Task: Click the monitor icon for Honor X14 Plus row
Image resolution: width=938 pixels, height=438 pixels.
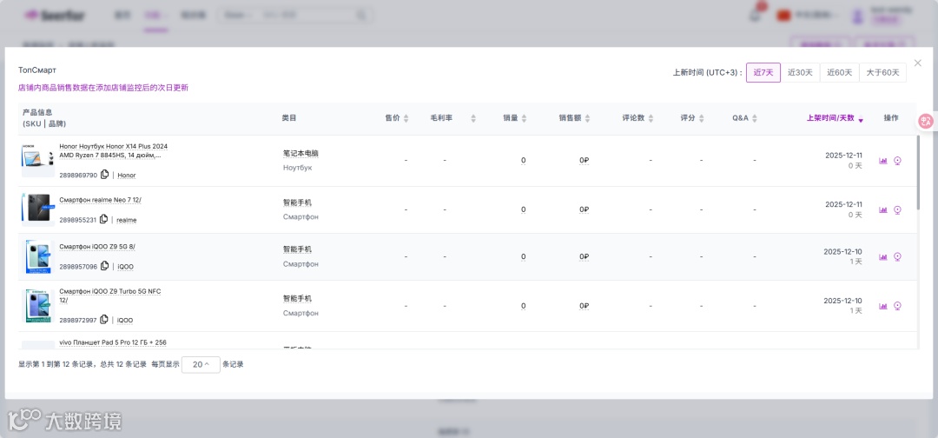Action: 897,161
